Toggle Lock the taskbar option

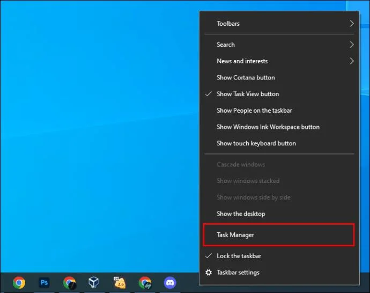click(x=279, y=256)
